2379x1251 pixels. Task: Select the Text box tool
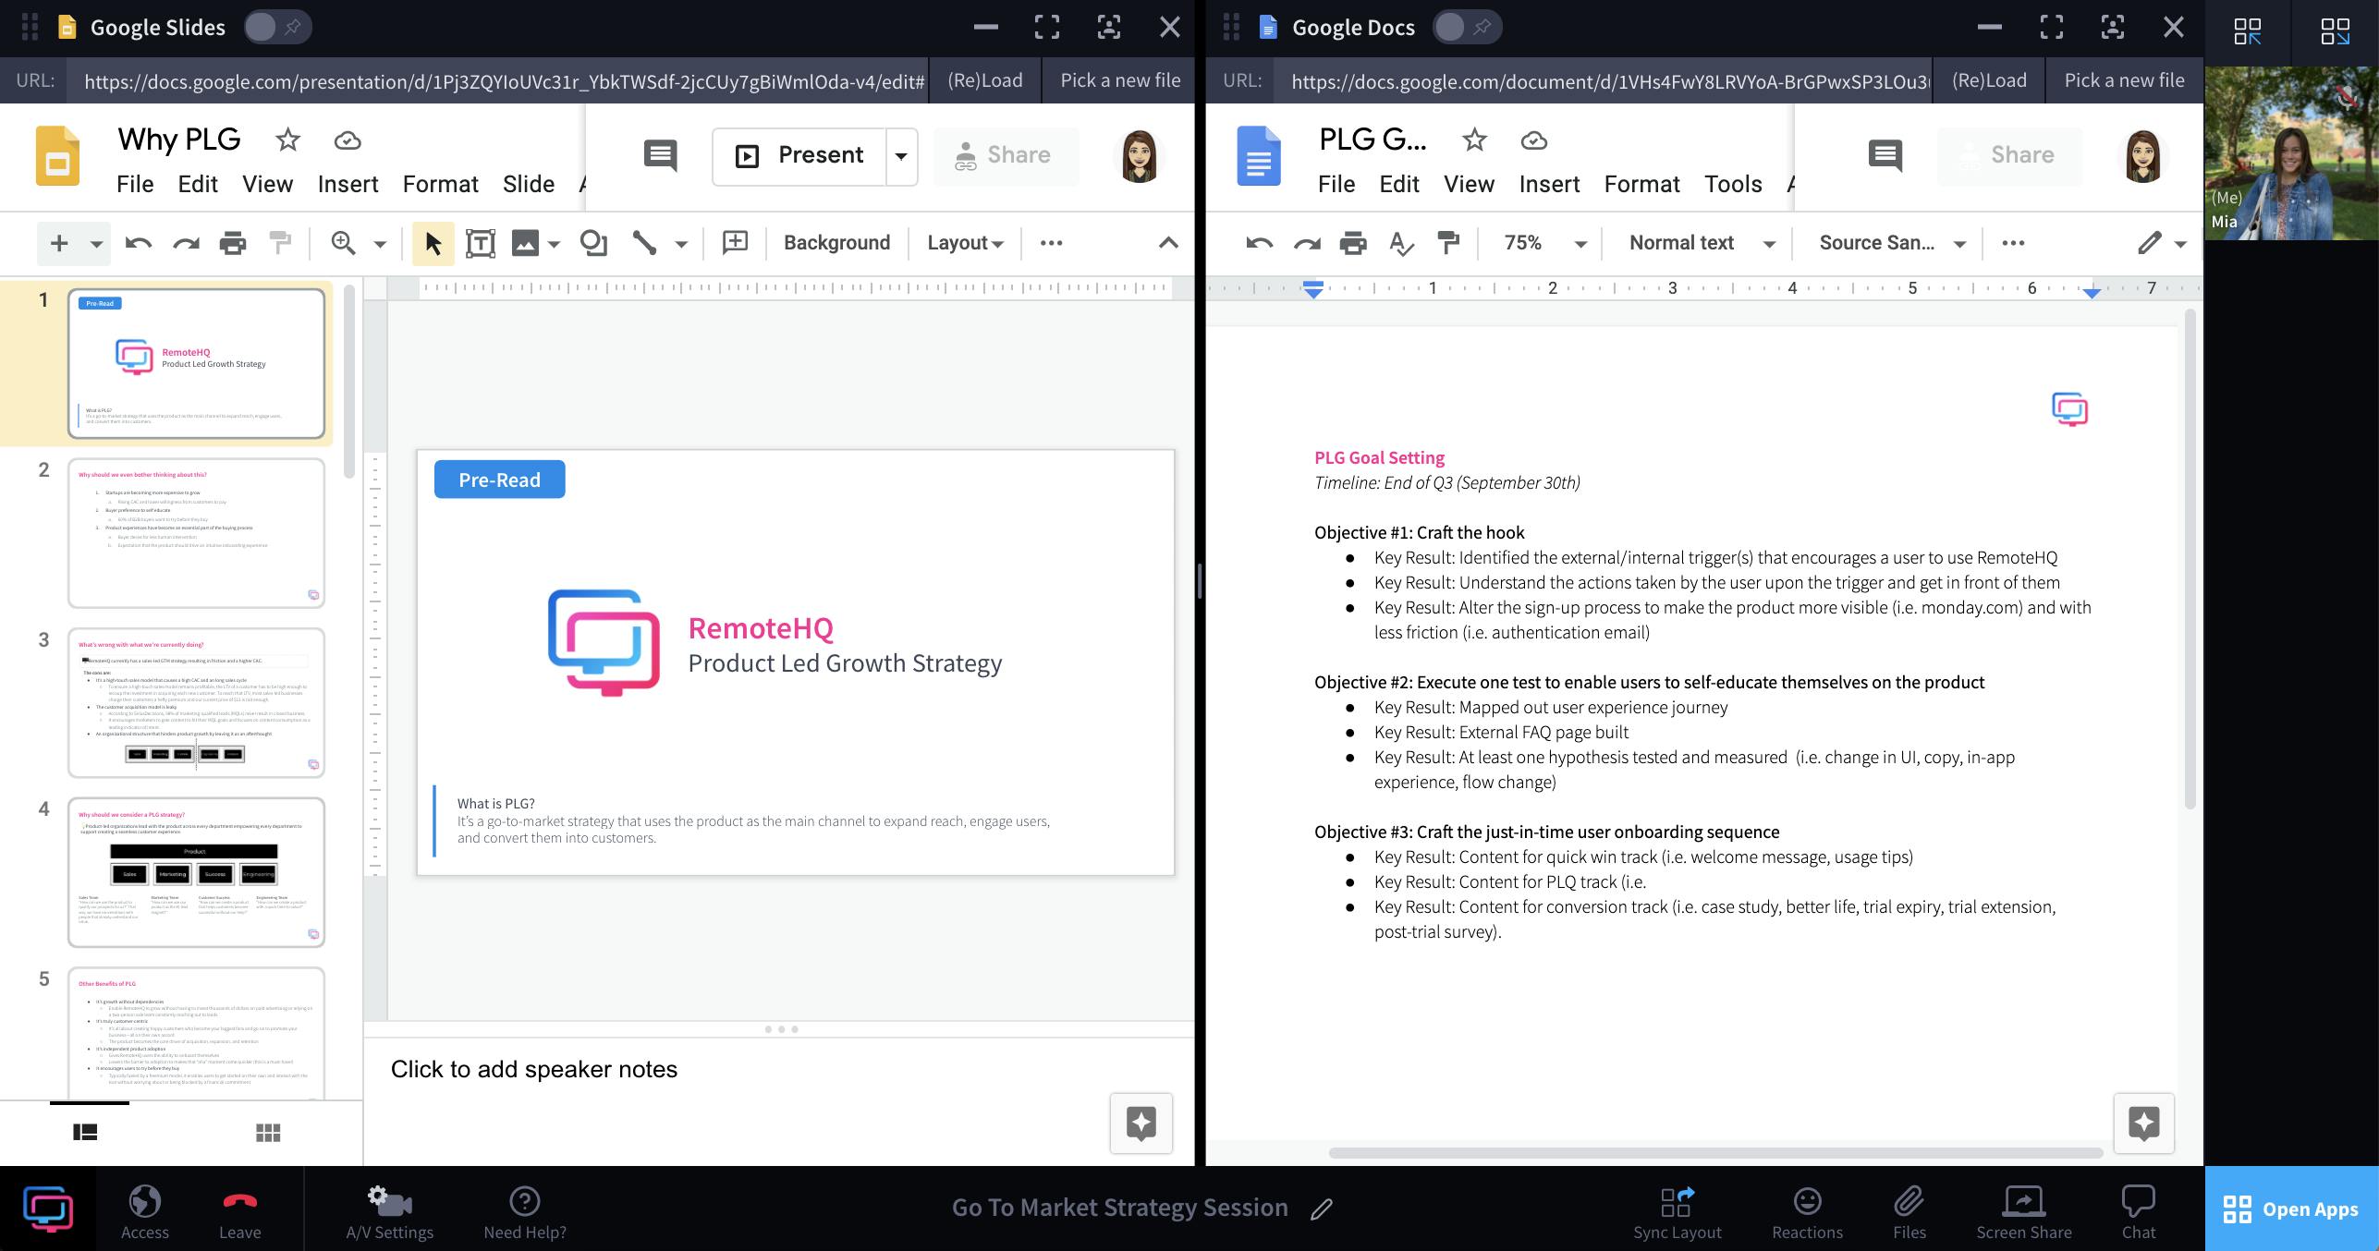point(481,243)
